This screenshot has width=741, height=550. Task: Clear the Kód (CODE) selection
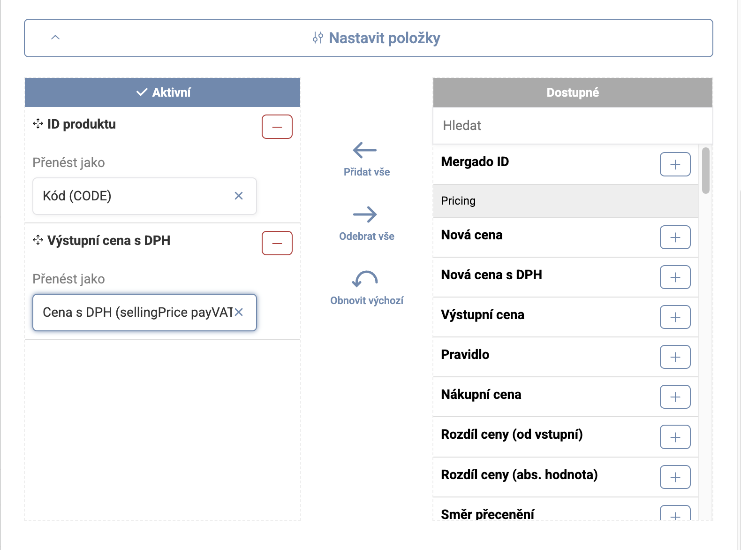tap(239, 196)
